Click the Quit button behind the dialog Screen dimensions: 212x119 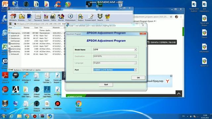[106, 85]
